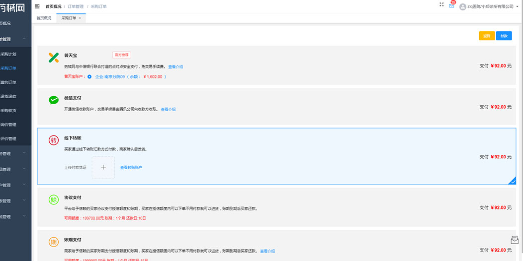Switch to the 首页概况 tab
The height and width of the screenshot is (261, 523).
click(44, 18)
